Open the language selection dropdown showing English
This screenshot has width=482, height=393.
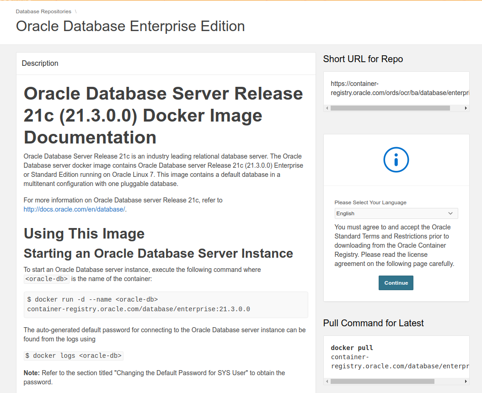(396, 213)
